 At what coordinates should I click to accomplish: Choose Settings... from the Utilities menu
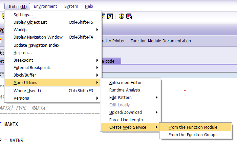point(53,15)
